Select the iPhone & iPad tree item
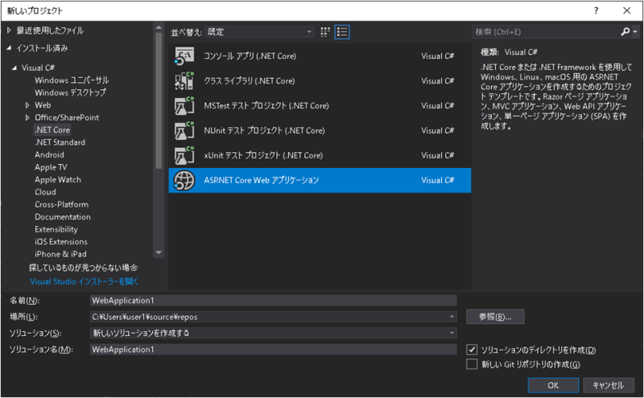Screen dimensions: 644x398 60,253
